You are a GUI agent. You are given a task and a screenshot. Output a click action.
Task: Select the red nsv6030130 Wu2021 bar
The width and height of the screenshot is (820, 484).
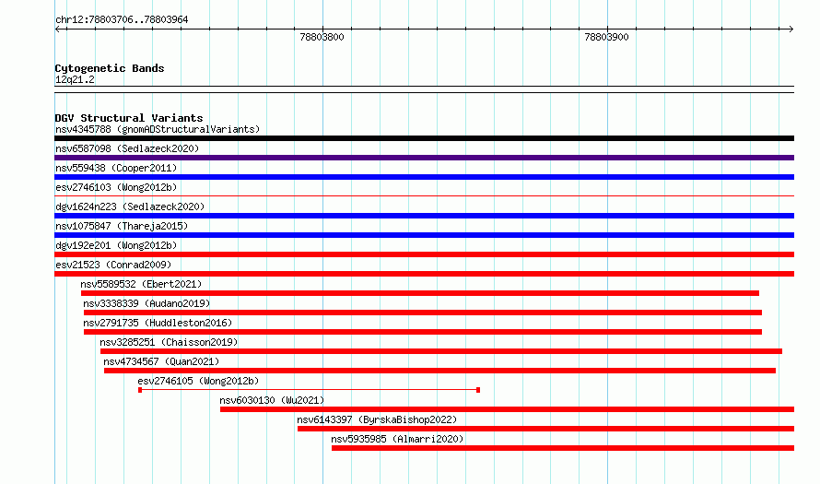[508, 409]
